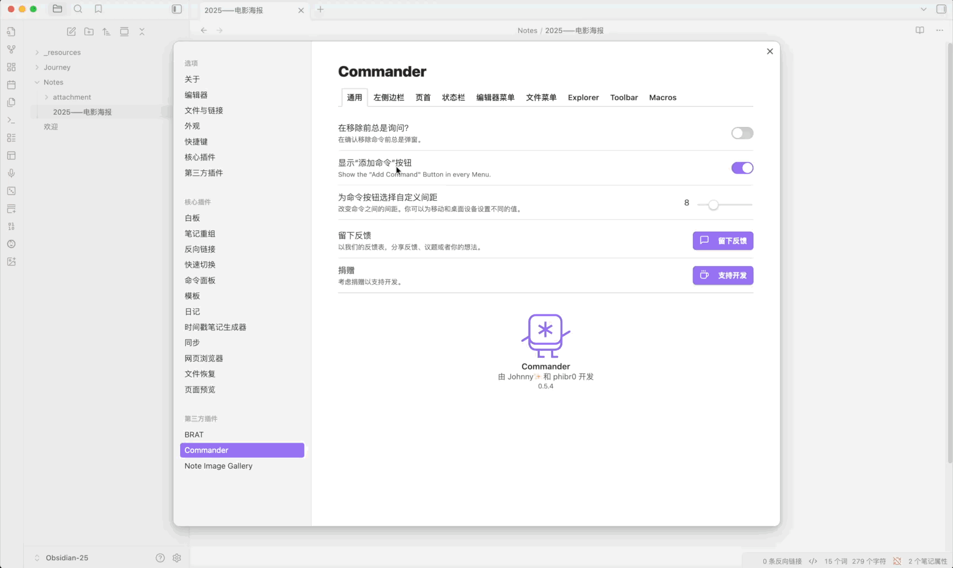Open 外观 settings section
953x568 pixels.
pos(242,126)
